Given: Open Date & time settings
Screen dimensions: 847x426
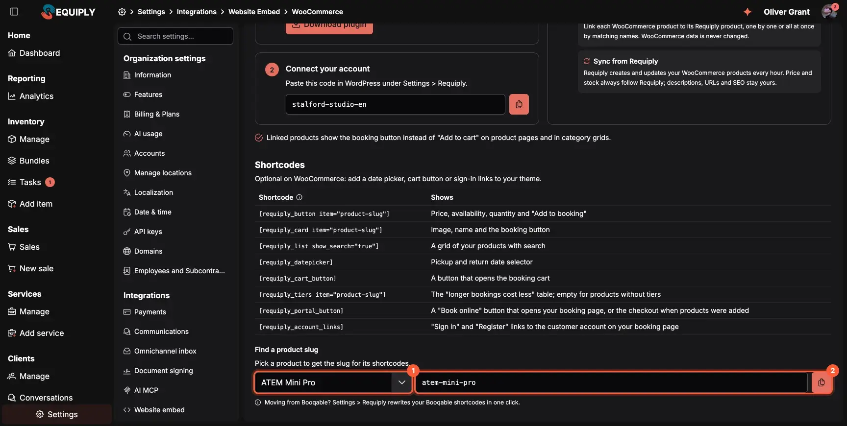Looking at the screenshot, I should [x=147, y=212].
